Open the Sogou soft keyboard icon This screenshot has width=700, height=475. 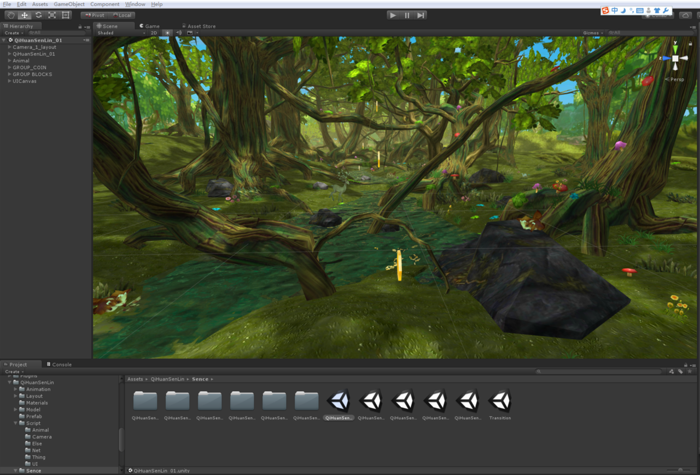(640, 10)
